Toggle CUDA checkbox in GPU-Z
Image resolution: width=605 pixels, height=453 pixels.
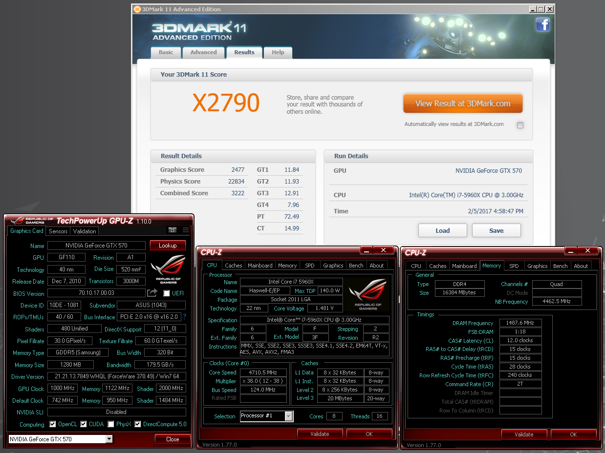coord(84,424)
